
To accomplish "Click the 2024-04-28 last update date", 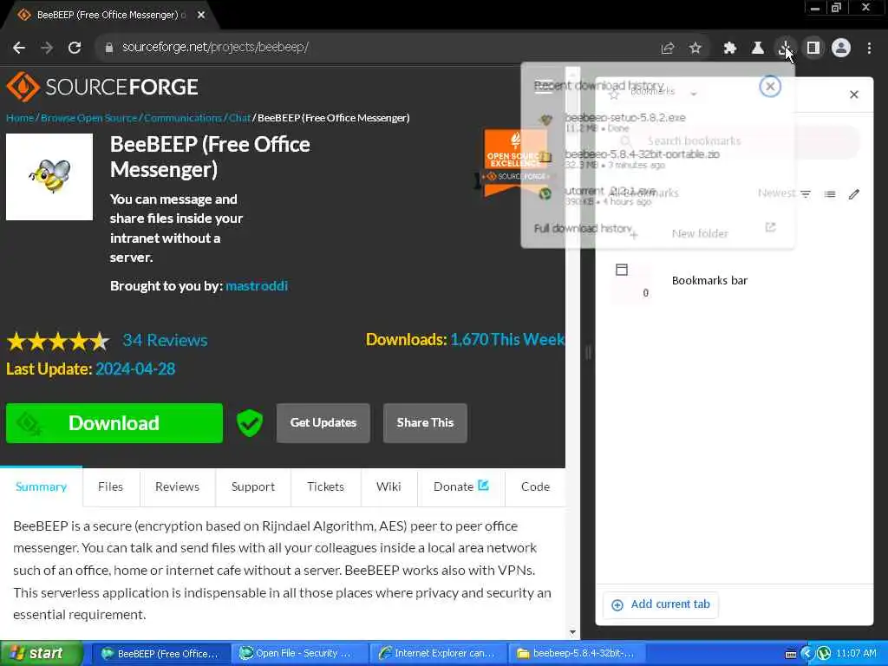I will click(x=135, y=369).
